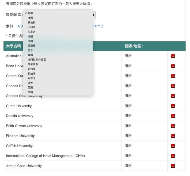Open PDF for Australian university row
Screen dimensions: 190x176
[x=173, y=56]
